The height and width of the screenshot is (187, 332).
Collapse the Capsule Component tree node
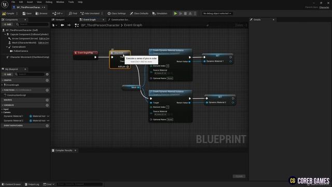click(5, 34)
